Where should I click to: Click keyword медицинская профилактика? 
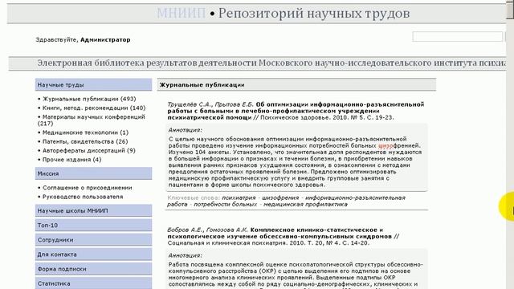point(305,204)
